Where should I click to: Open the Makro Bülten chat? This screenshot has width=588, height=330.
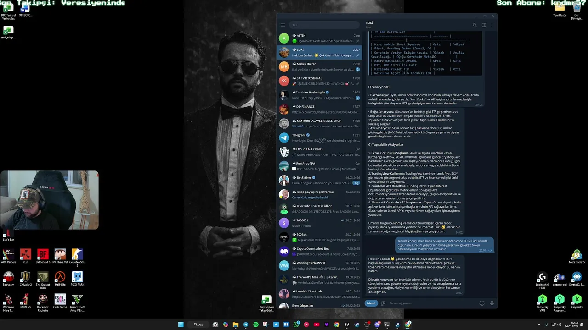click(319, 66)
